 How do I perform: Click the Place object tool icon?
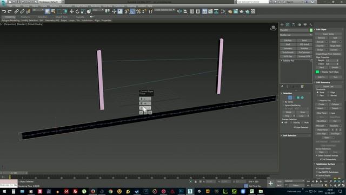(x=89, y=11)
